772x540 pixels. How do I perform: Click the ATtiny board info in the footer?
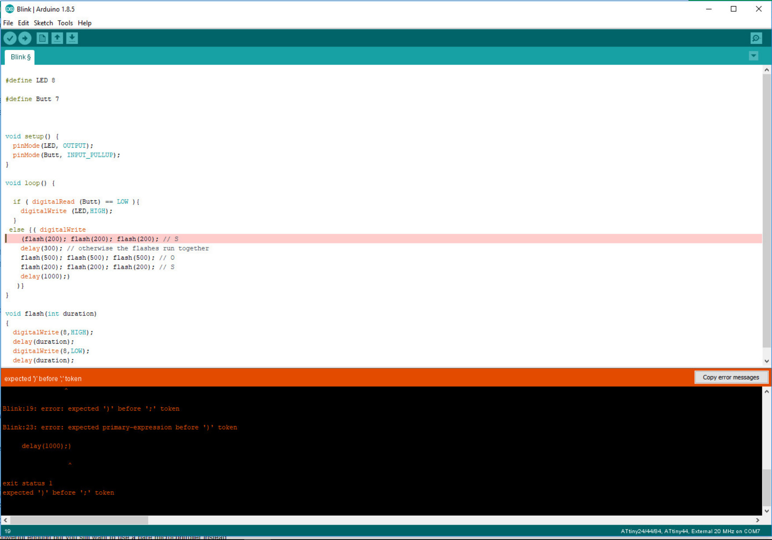[690, 531]
